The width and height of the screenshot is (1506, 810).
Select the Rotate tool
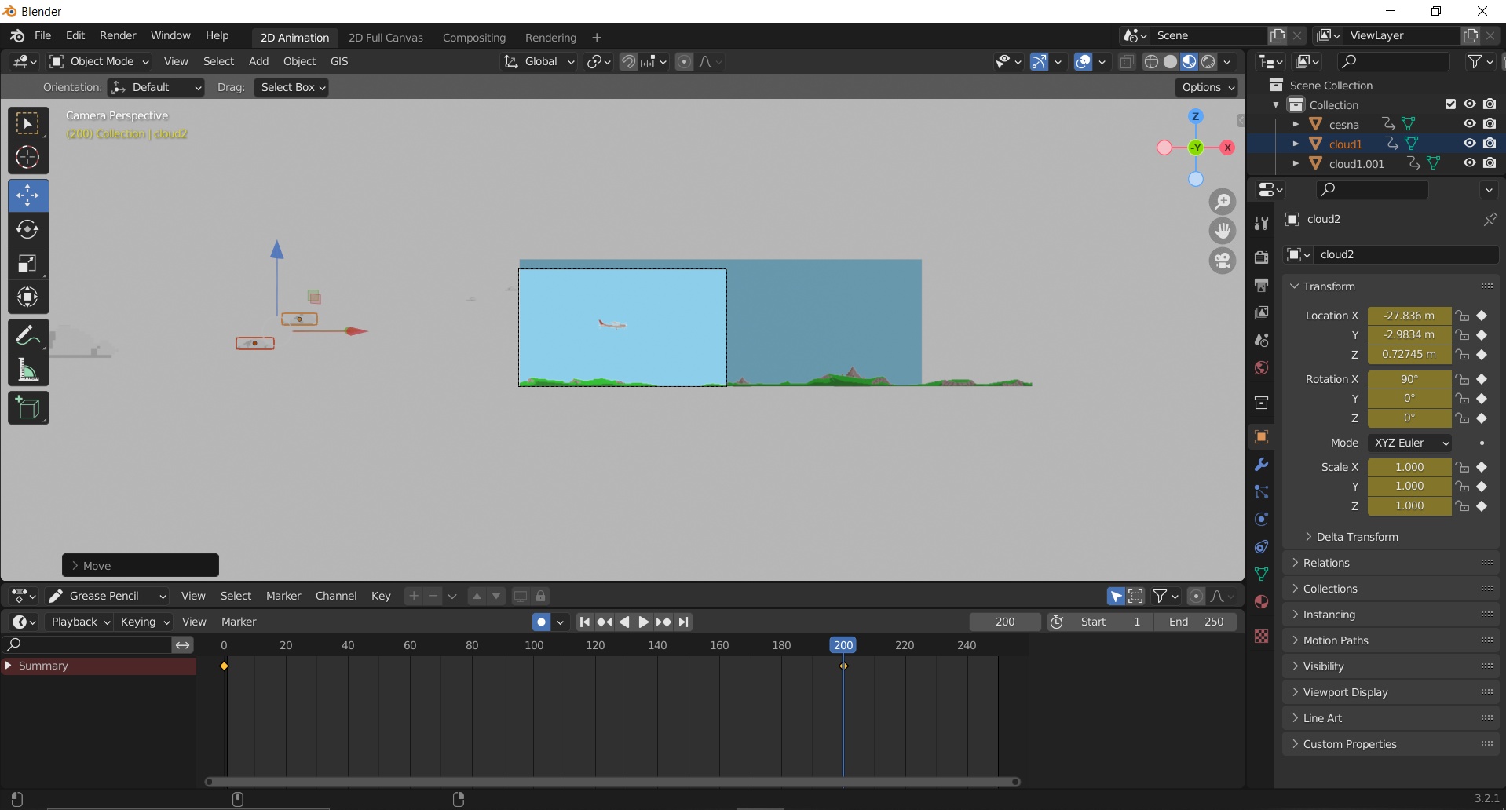point(28,229)
